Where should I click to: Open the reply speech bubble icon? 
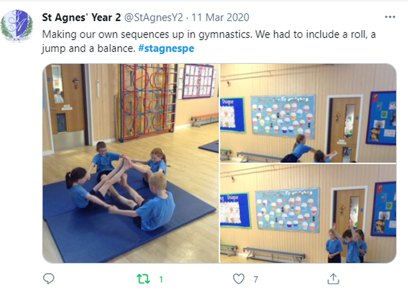point(49,279)
